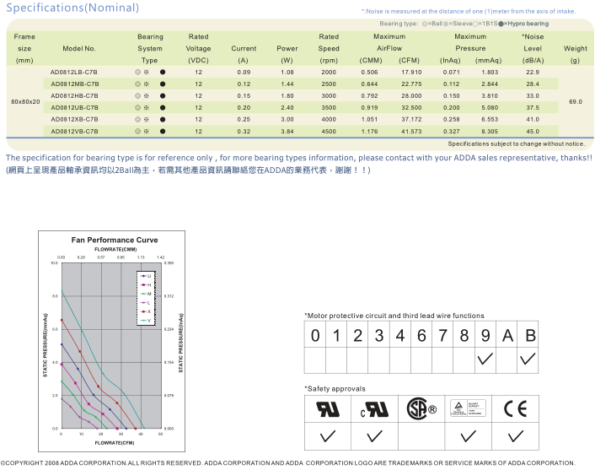Click the TUV safety approval logo
This screenshot has width=595, height=470.
(x=468, y=408)
